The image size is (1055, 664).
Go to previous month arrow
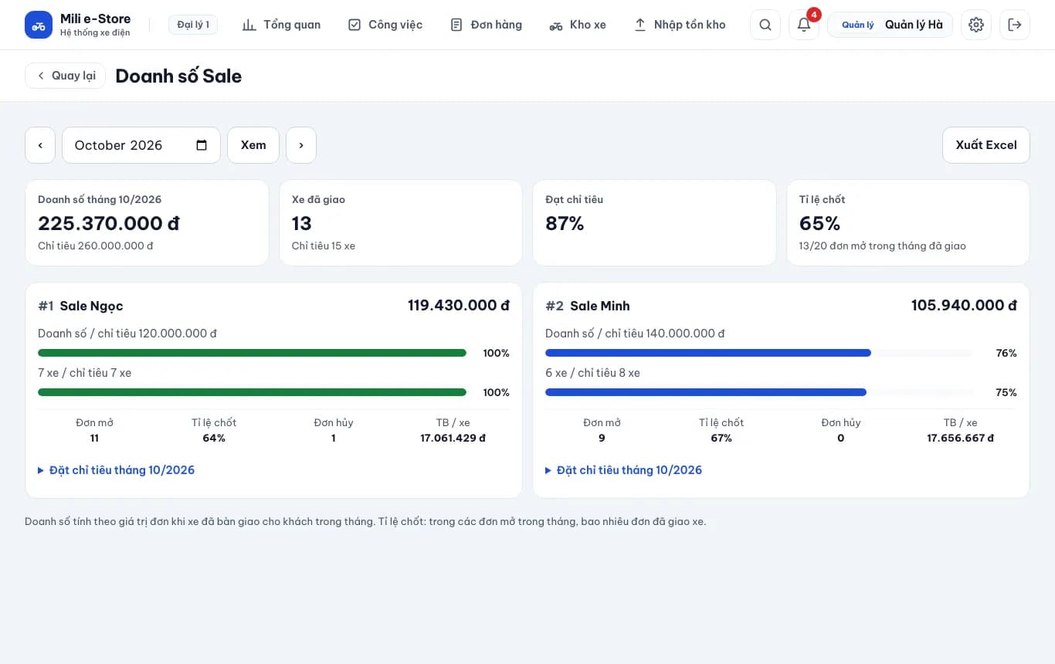click(40, 145)
